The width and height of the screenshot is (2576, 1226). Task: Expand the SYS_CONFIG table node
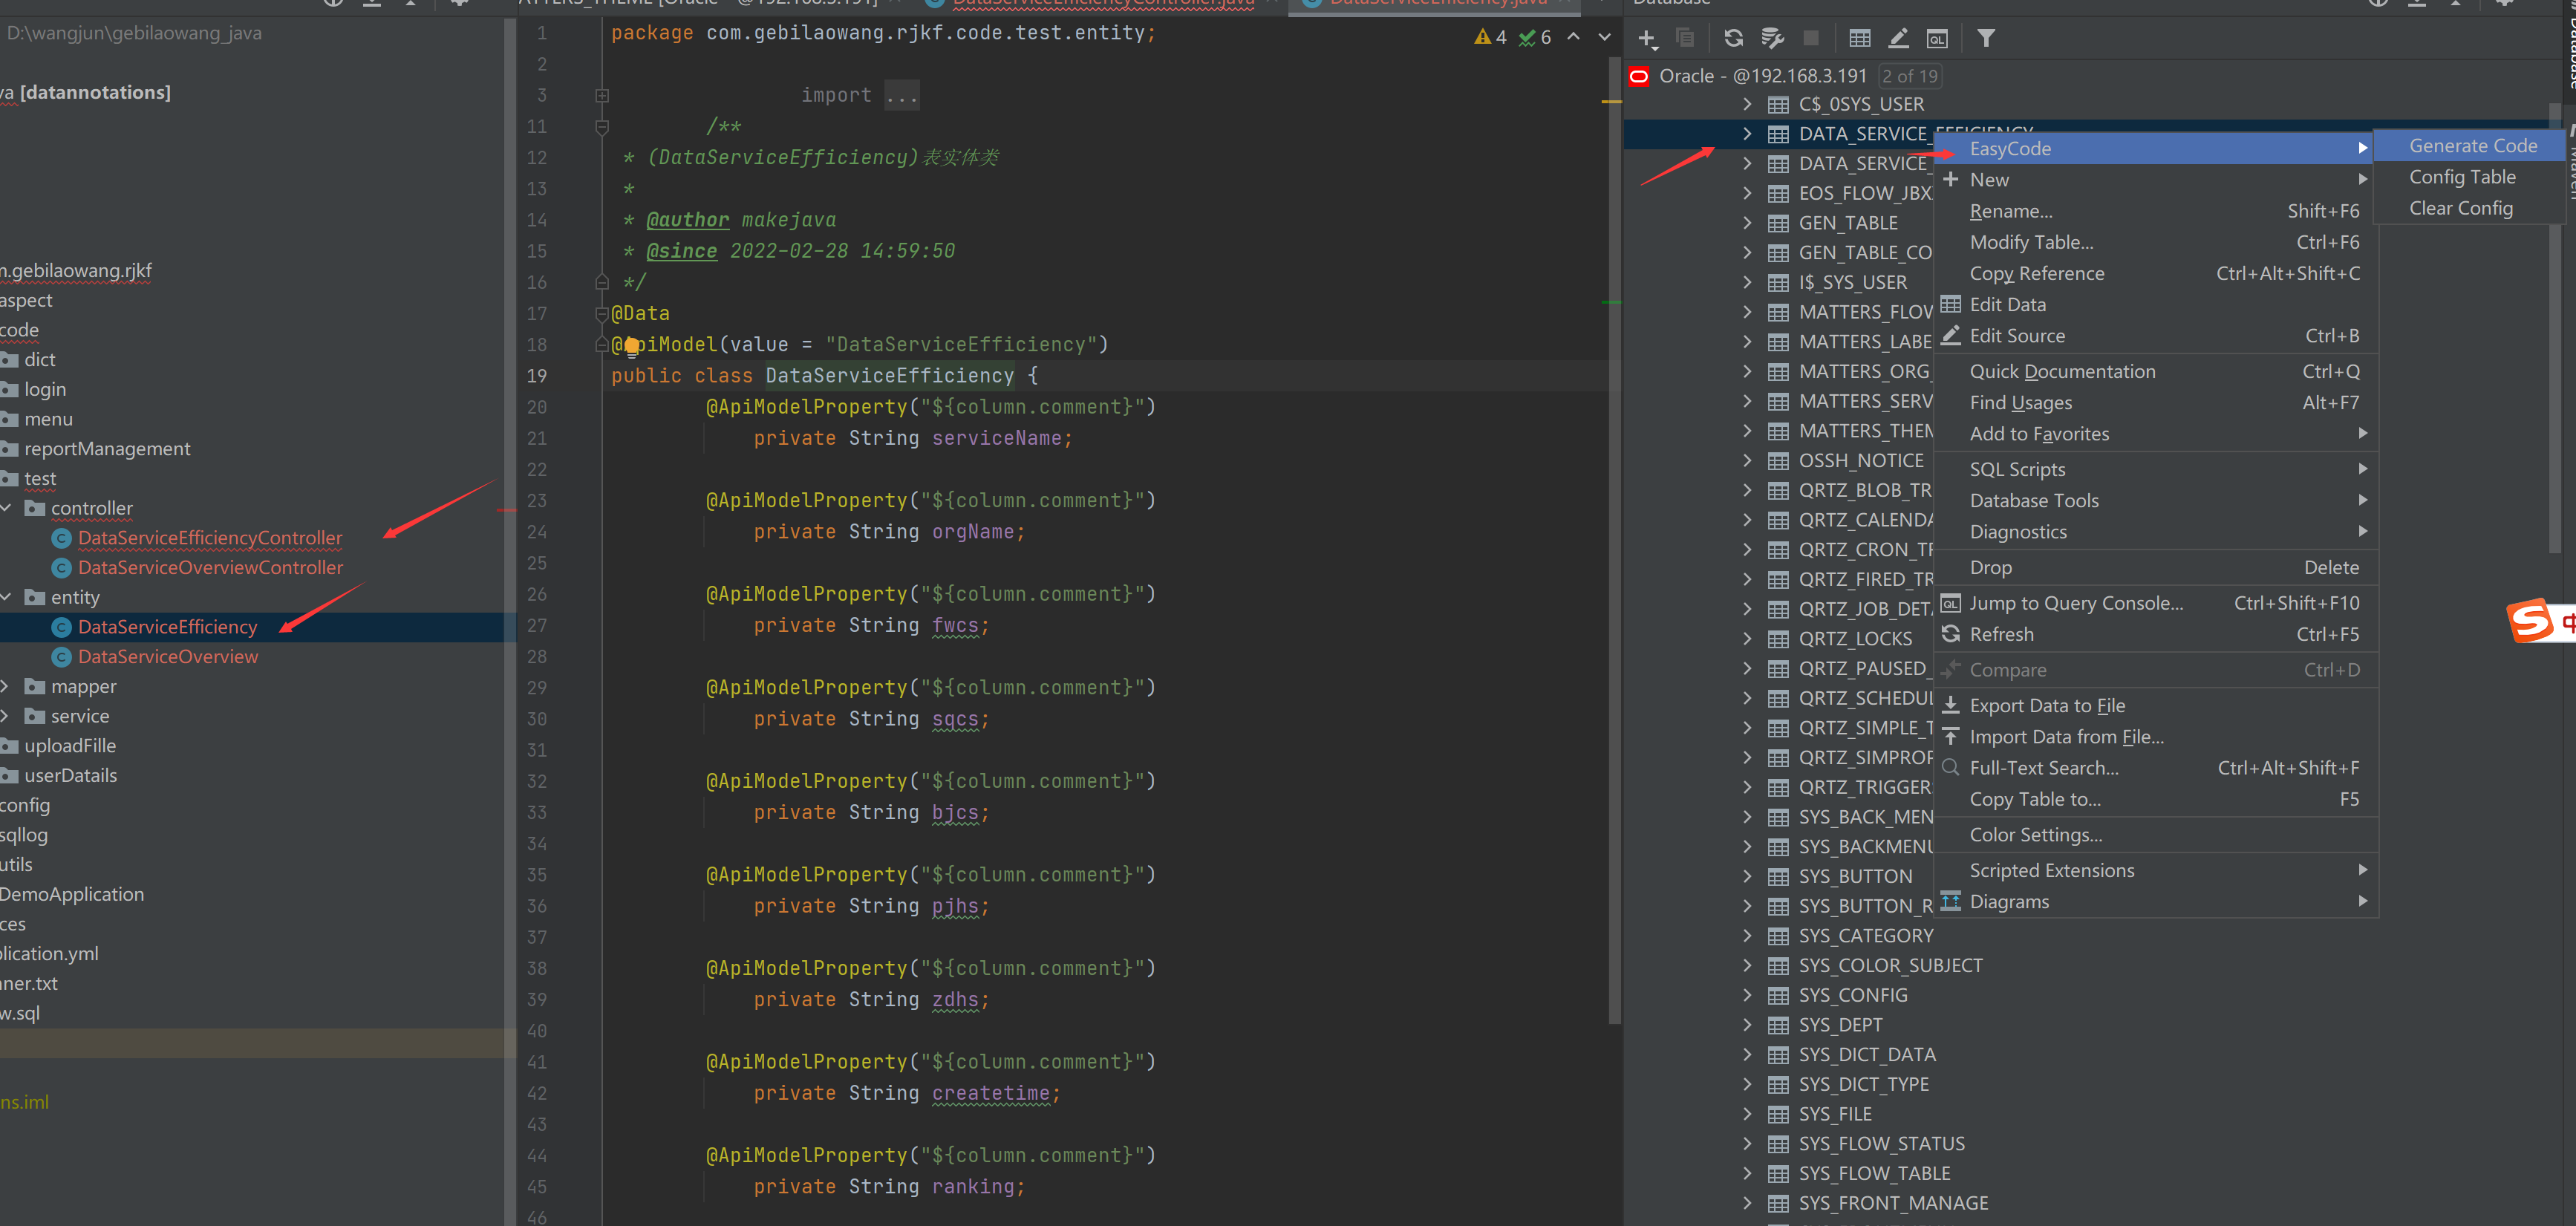[1746, 994]
